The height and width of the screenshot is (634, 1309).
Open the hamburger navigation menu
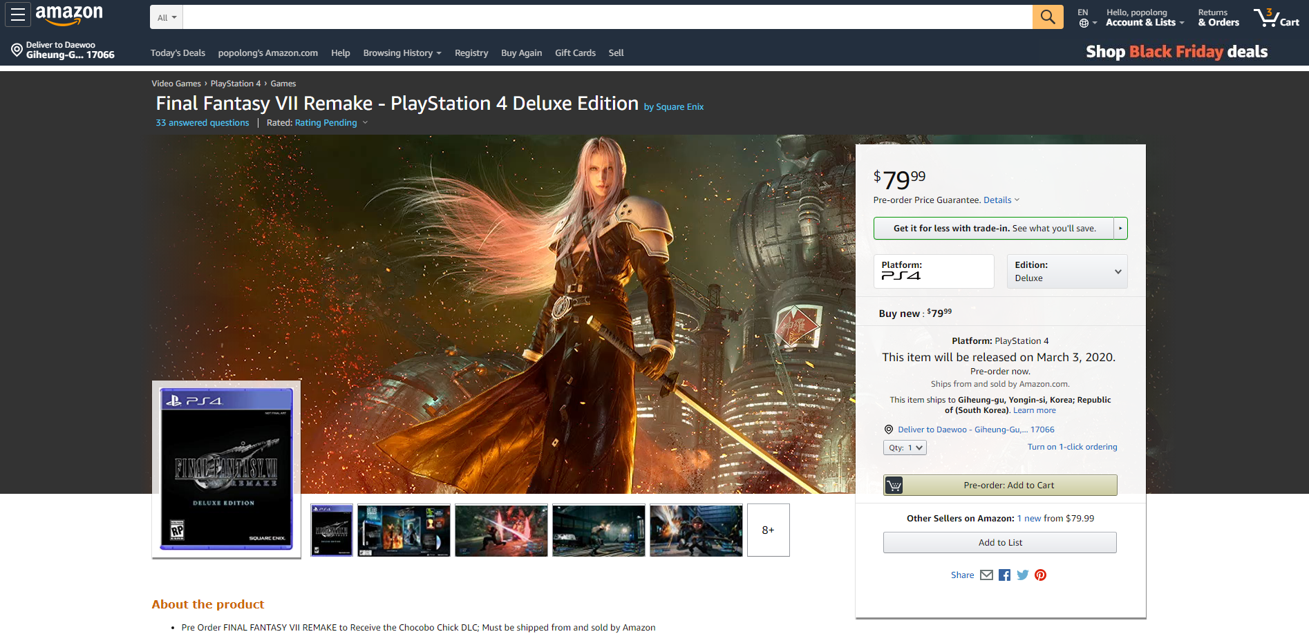point(18,15)
